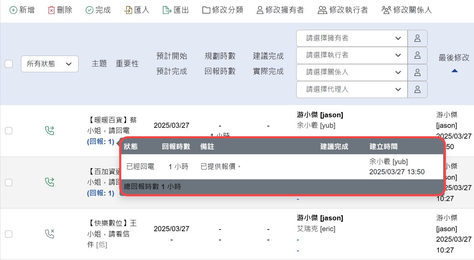Open the 請選擇代理人 dropdown

(352, 89)
